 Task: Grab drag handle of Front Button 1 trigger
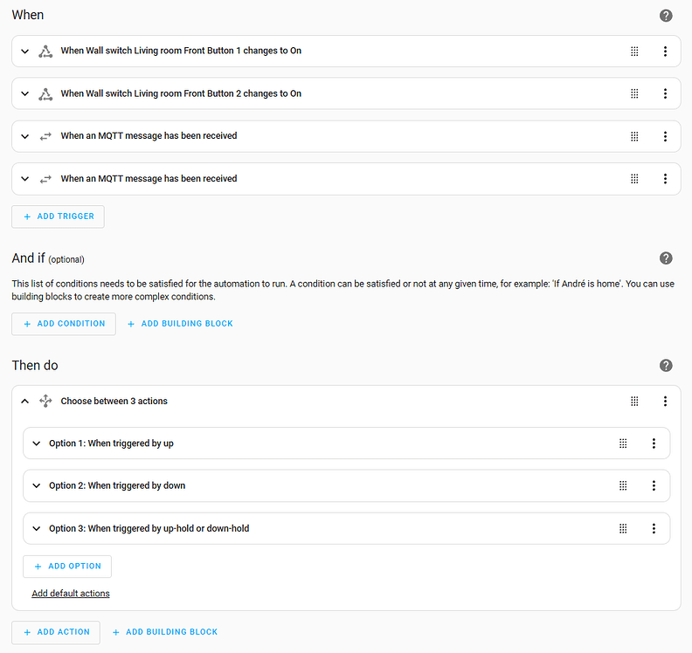pos(634,52)
